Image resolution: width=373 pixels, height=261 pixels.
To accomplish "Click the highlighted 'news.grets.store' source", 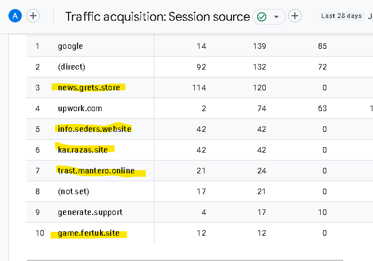I will tap(89, 88).
